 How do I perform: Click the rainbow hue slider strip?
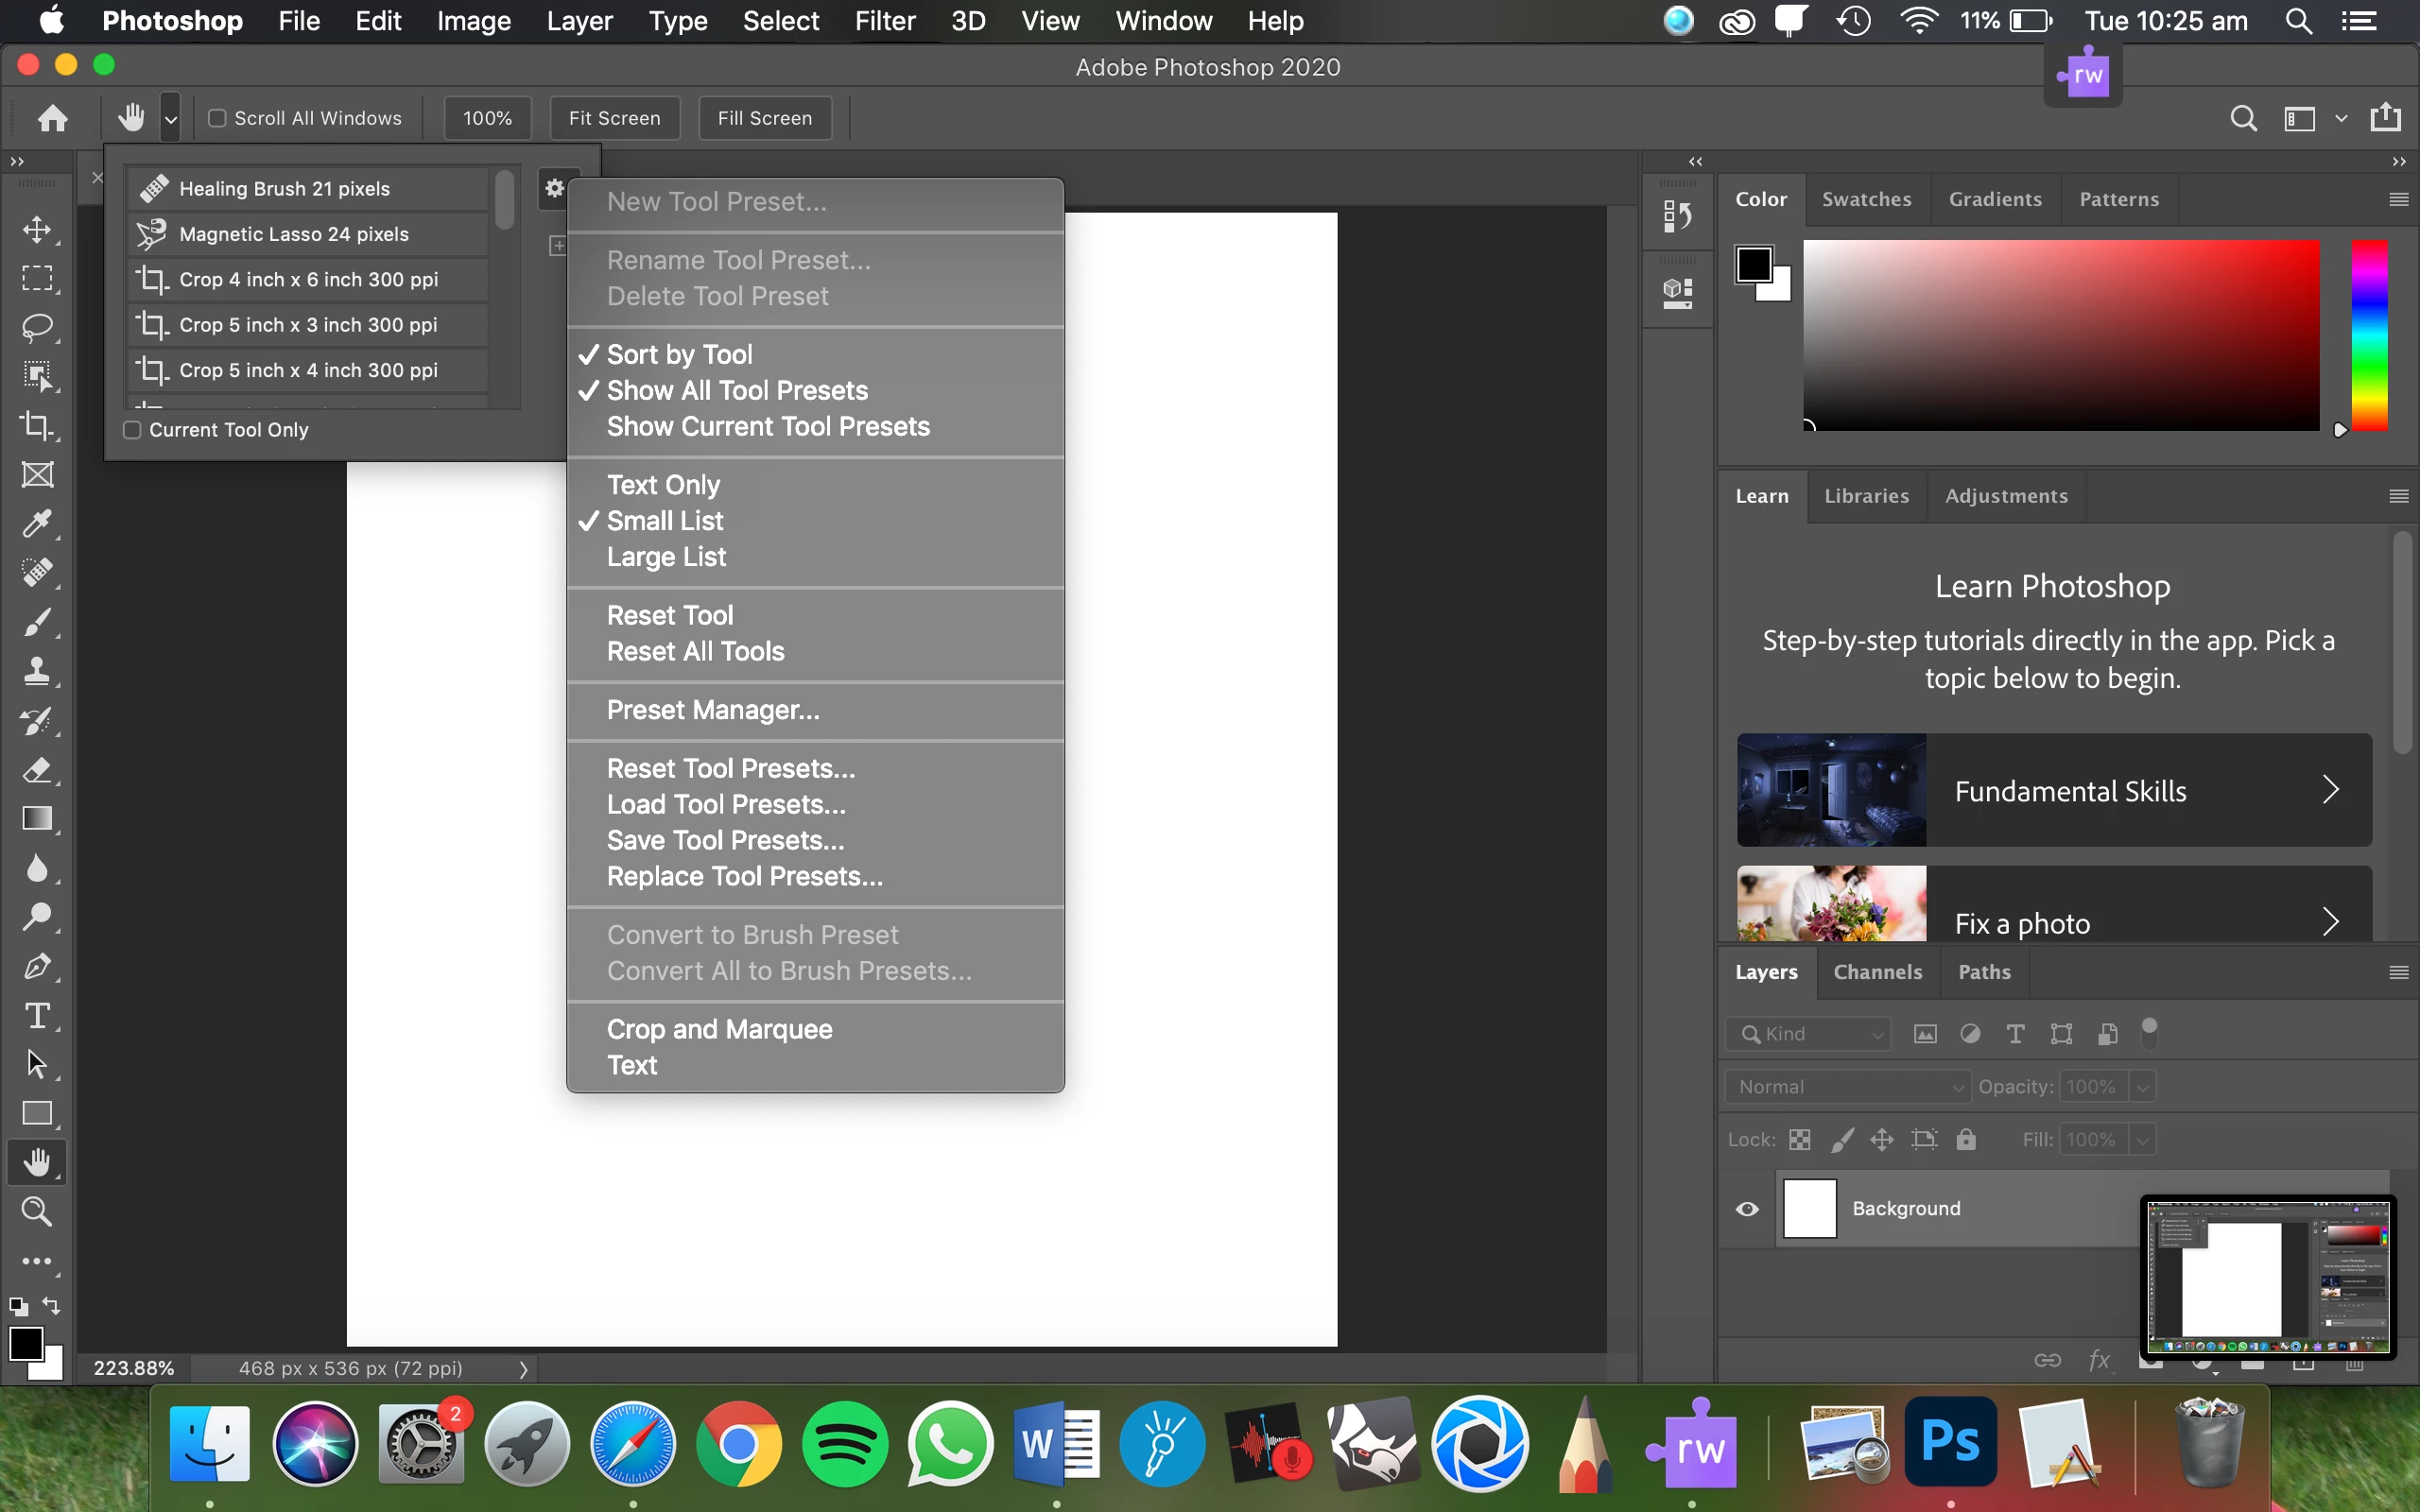pos(2368,335)
